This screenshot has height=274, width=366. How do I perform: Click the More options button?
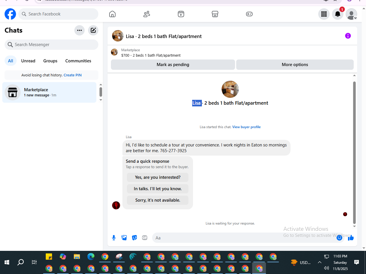coord(295,65)
